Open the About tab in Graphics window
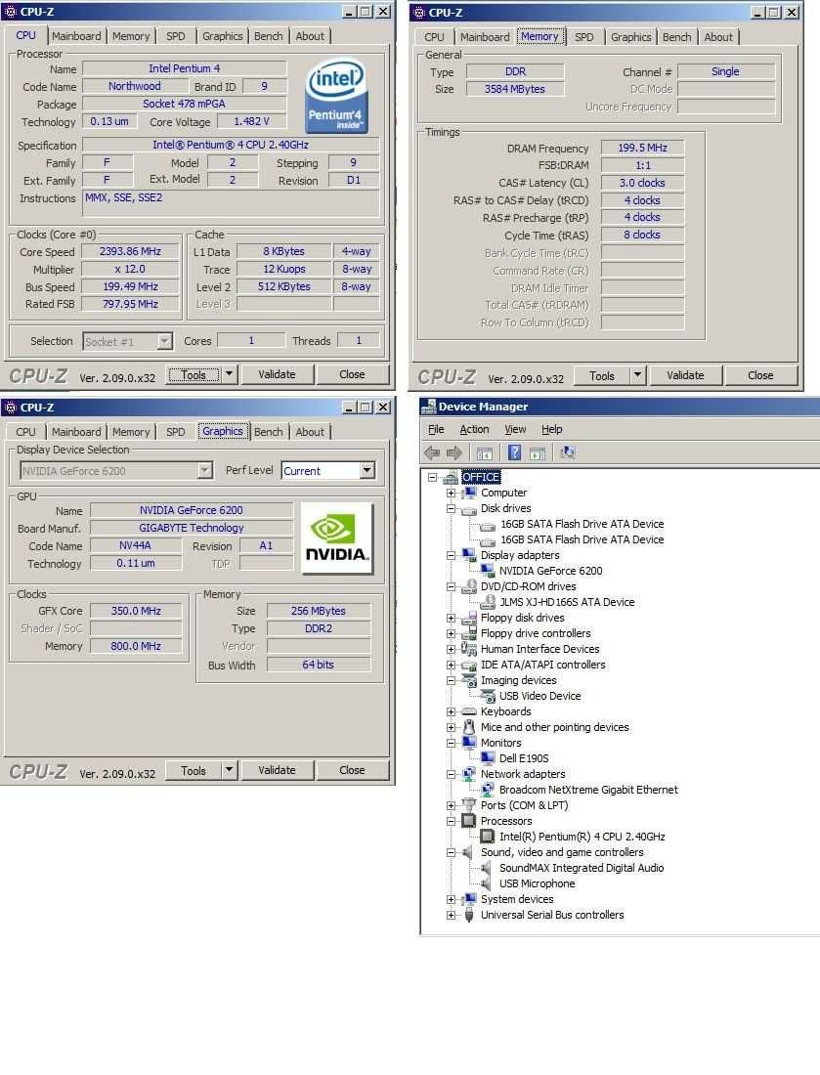820x1075 pixels. [x=310, y=432]
